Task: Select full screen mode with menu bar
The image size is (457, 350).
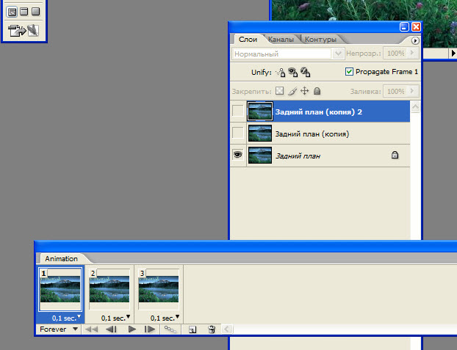Action: pos(24,11)
